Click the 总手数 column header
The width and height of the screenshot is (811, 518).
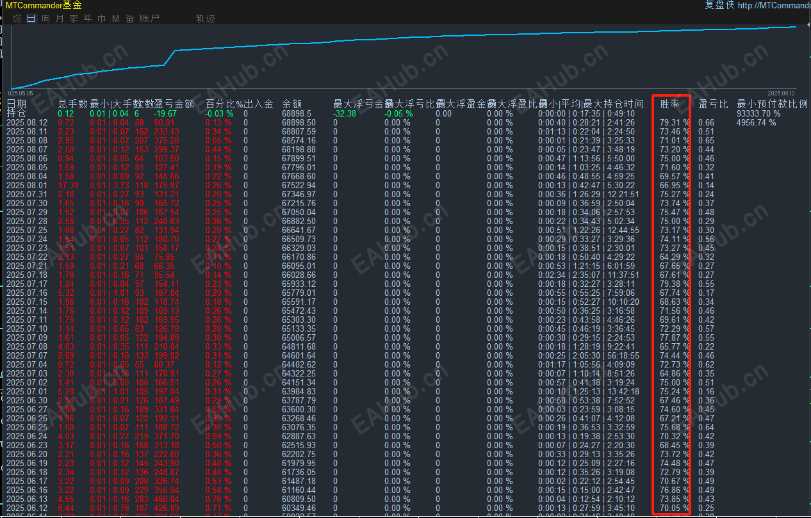(x=72, y=104)
